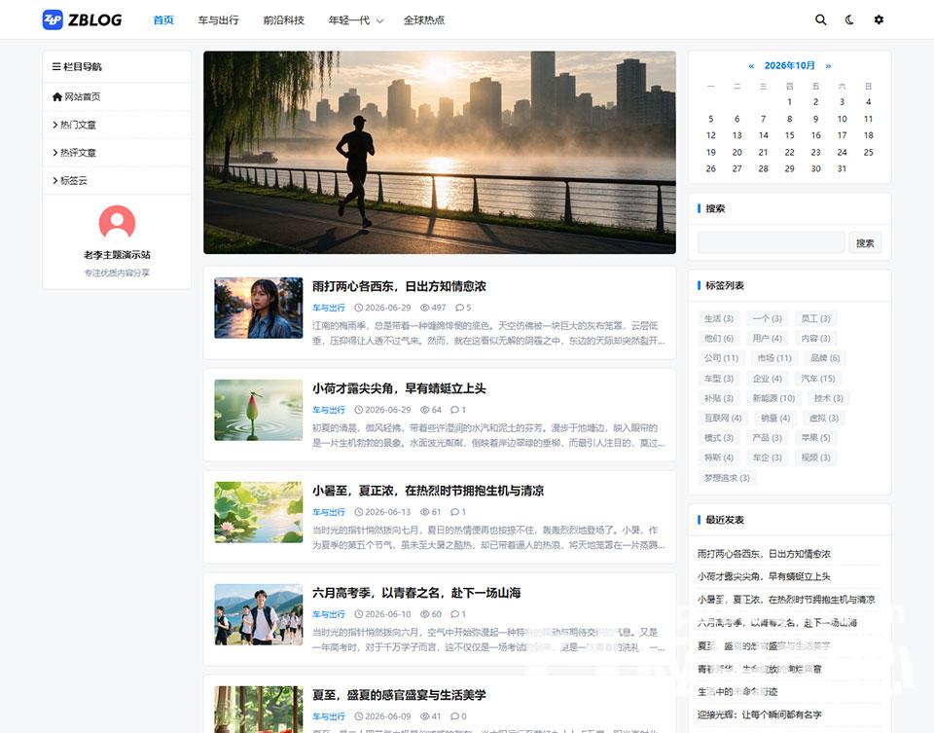This screenshot has width=934, height=733.
Task: Open the 前沿科技 navigation item
Action: pyautogui.click(x=283, y=20)
